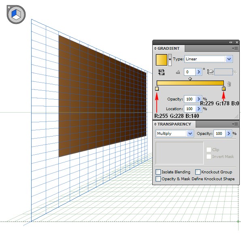Click the reverse gradient icon
The height and width of the screenshot is (241, 241).
click(161, 72)
